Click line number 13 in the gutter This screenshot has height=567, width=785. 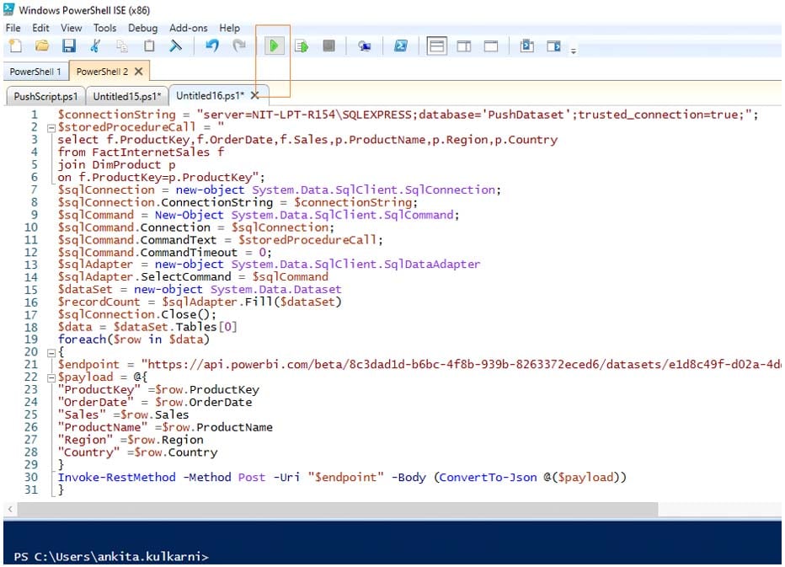(x=30, y=265)
